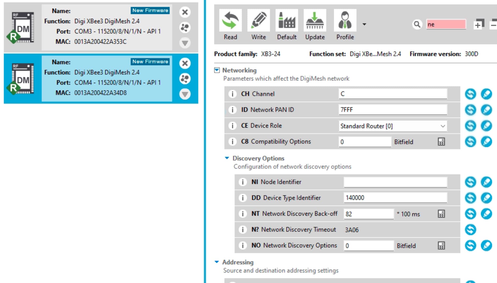Screen dimensions: 497x283
Task: Expand all sections with plus button
Action: click(x=478, y=24)
